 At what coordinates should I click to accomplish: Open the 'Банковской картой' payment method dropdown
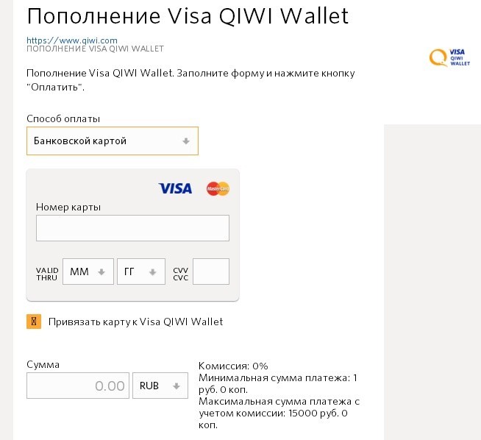[113, 141]
